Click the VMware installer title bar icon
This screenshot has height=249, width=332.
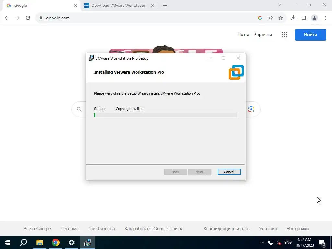click(x=91, y=58)
